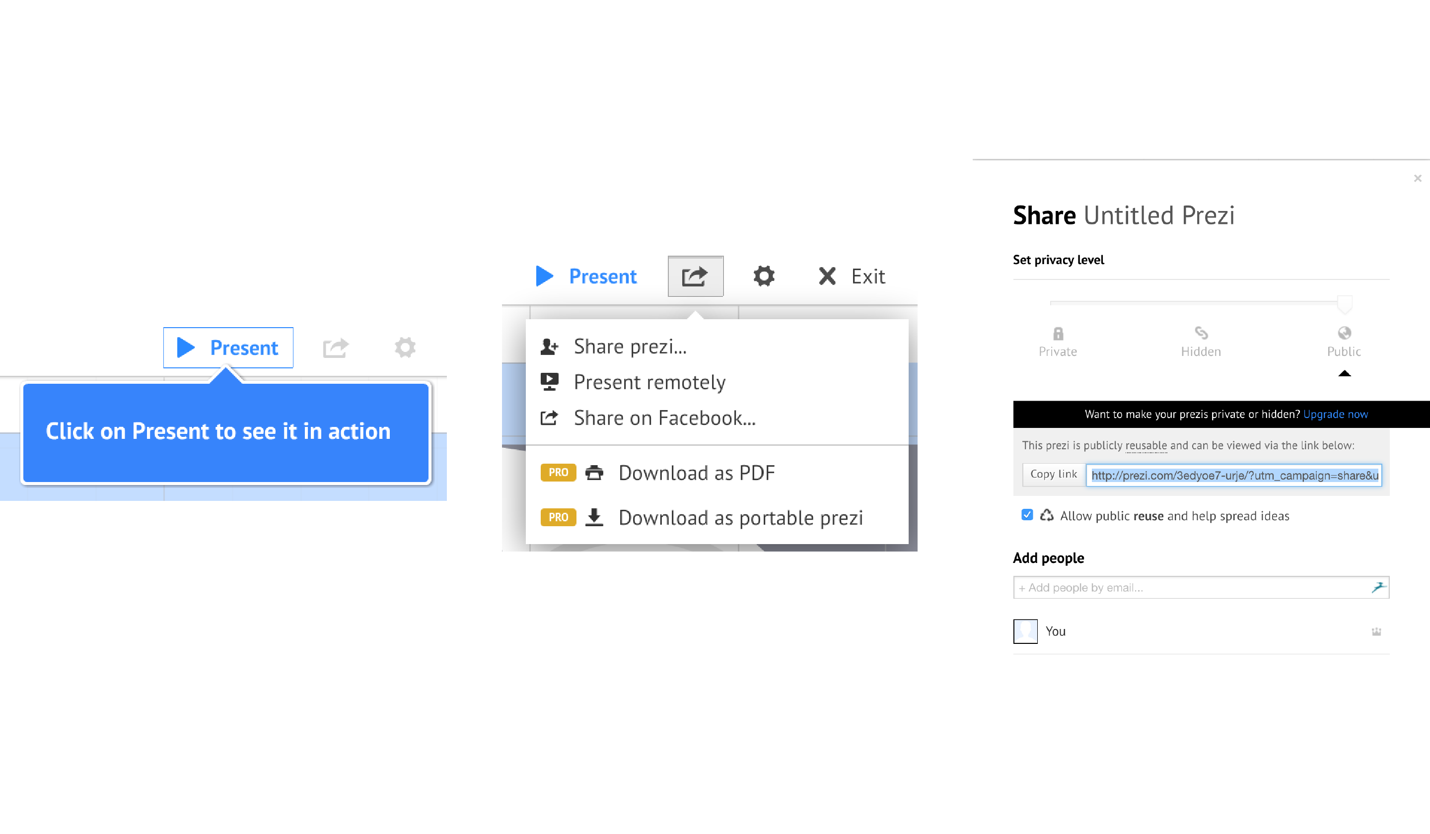Select Hidden privacy level option
This screenshot has height=834, width=1430.
click(x=1200, y=341)
